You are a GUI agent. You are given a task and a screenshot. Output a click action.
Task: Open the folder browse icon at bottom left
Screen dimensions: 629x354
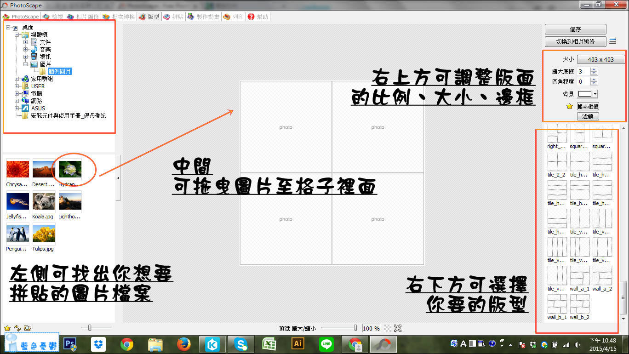[29, 328]
